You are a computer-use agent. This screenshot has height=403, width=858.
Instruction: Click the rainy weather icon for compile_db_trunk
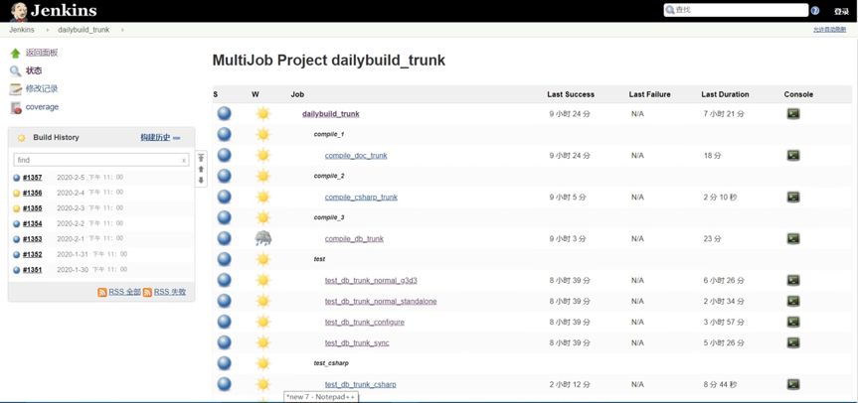tap(262, 238)
